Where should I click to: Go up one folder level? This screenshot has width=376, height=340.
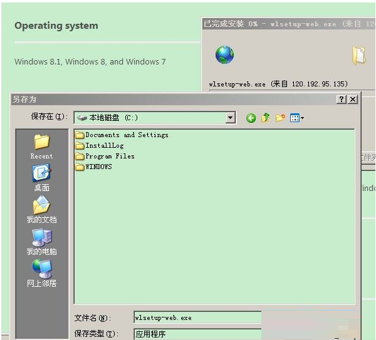coord(265,118)
